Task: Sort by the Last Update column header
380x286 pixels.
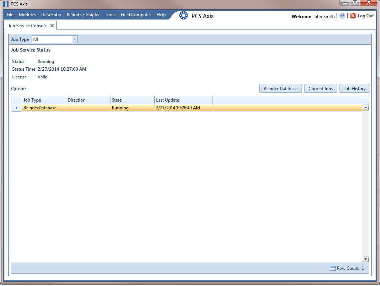Action: [x=183, y=100]
